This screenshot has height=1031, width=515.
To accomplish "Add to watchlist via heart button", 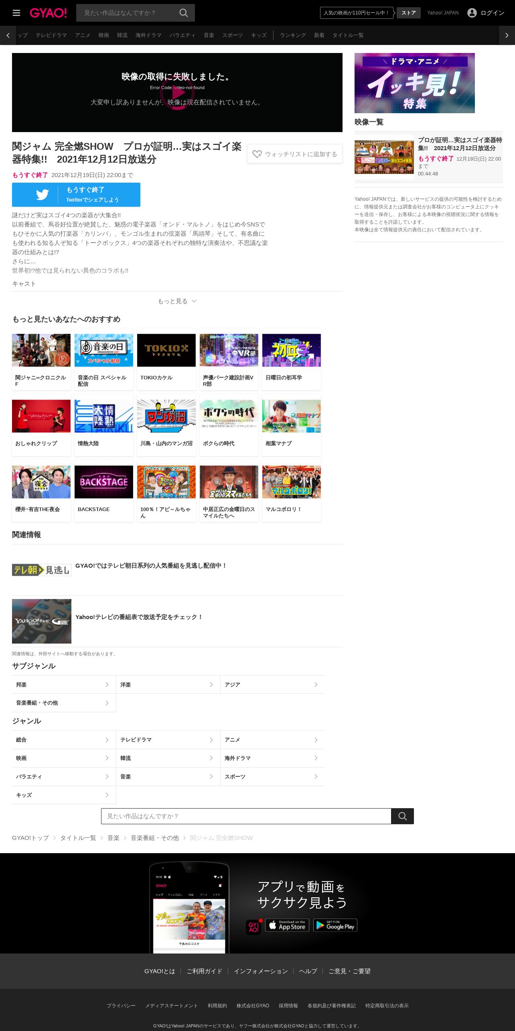I will pos(295,154).
